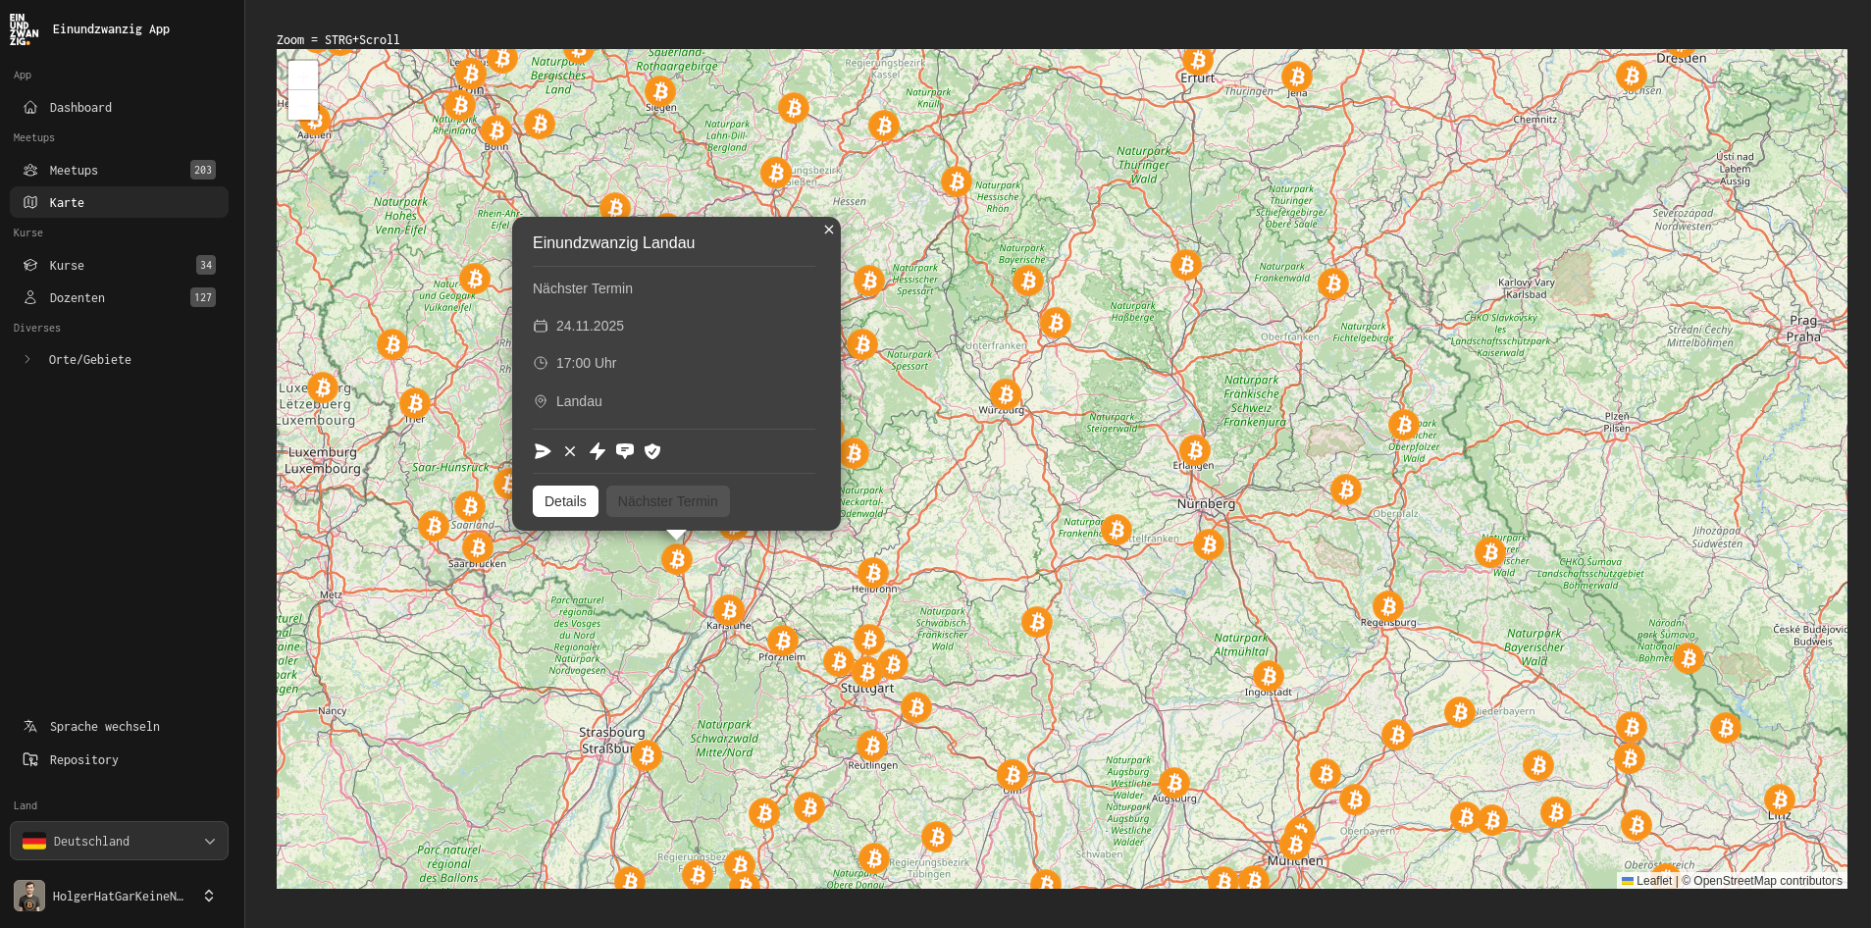The width and height of the screenshot is (1871, 928).
Task: Open Dozenten list in sidebar
Action: (x=77, y=297)
